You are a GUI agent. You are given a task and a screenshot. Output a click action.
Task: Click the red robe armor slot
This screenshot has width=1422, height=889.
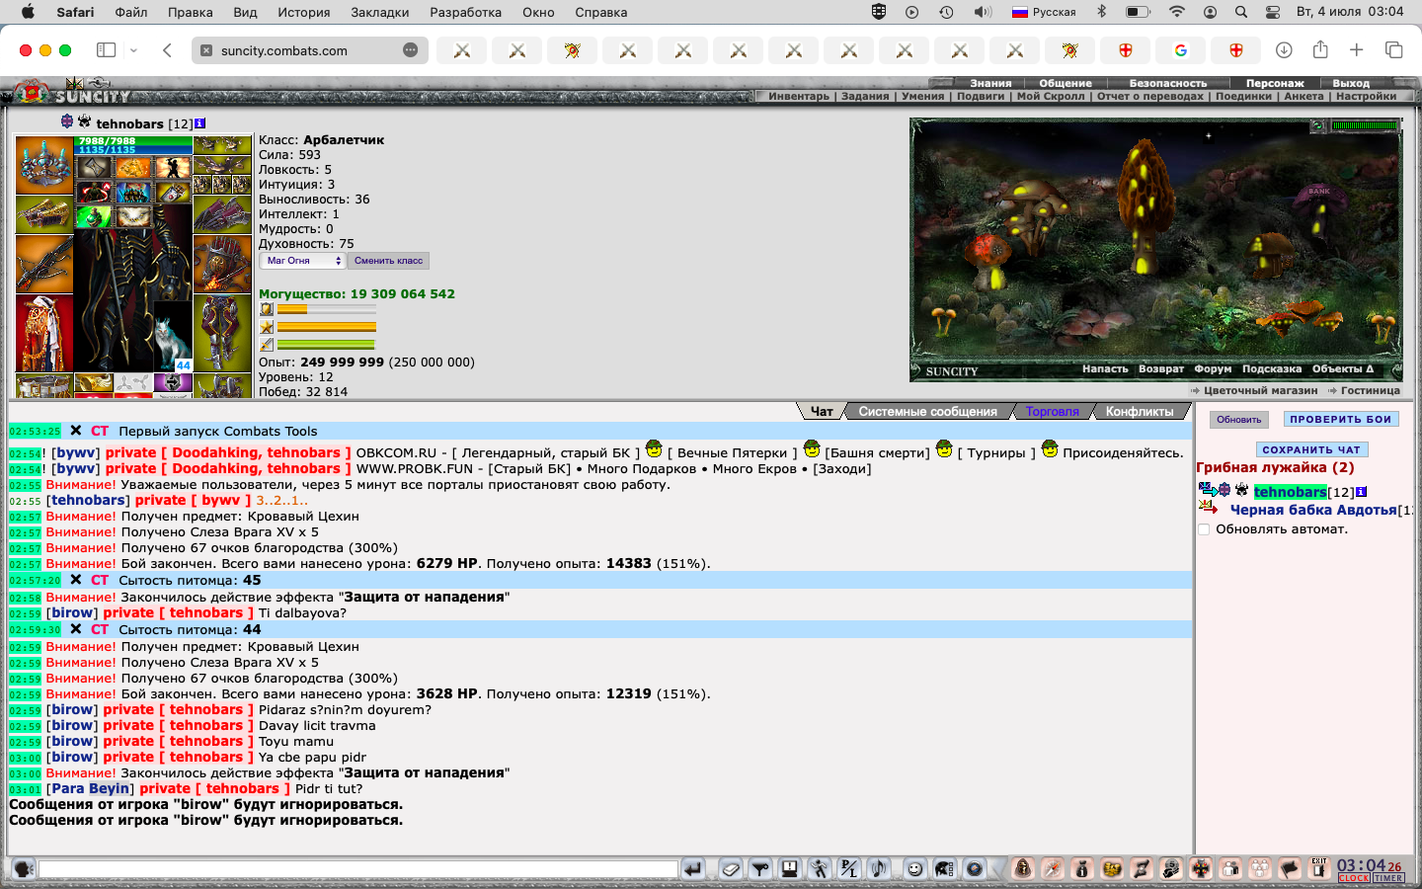[x=43, y=334]
